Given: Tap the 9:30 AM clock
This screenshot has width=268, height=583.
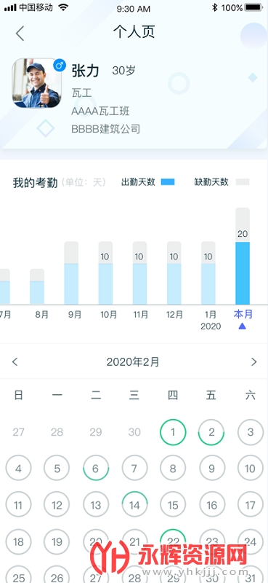Looking at the screenshot, I should [x=134, y=8].
